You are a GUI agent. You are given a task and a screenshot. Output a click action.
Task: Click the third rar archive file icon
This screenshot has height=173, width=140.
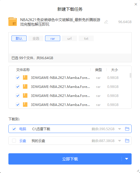click(25, 96)
